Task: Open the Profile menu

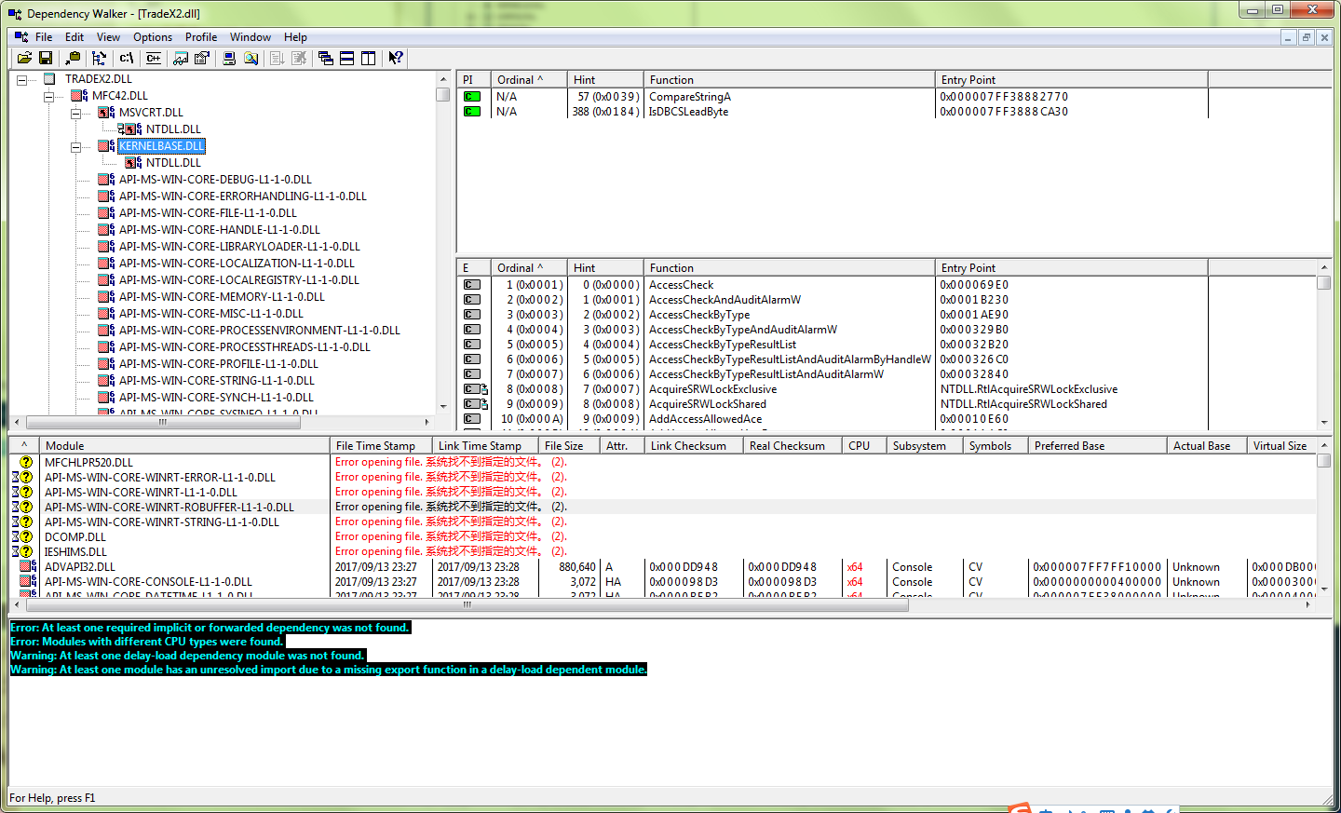Action: pyautogui.click(x=200, y=37)
